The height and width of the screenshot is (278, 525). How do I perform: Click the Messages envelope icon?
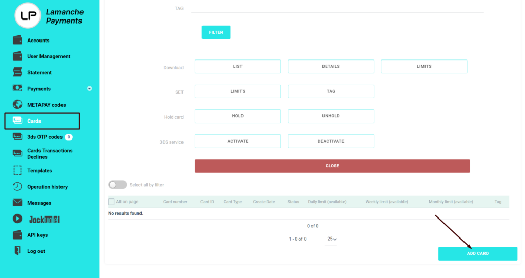(x=17, y=203)
